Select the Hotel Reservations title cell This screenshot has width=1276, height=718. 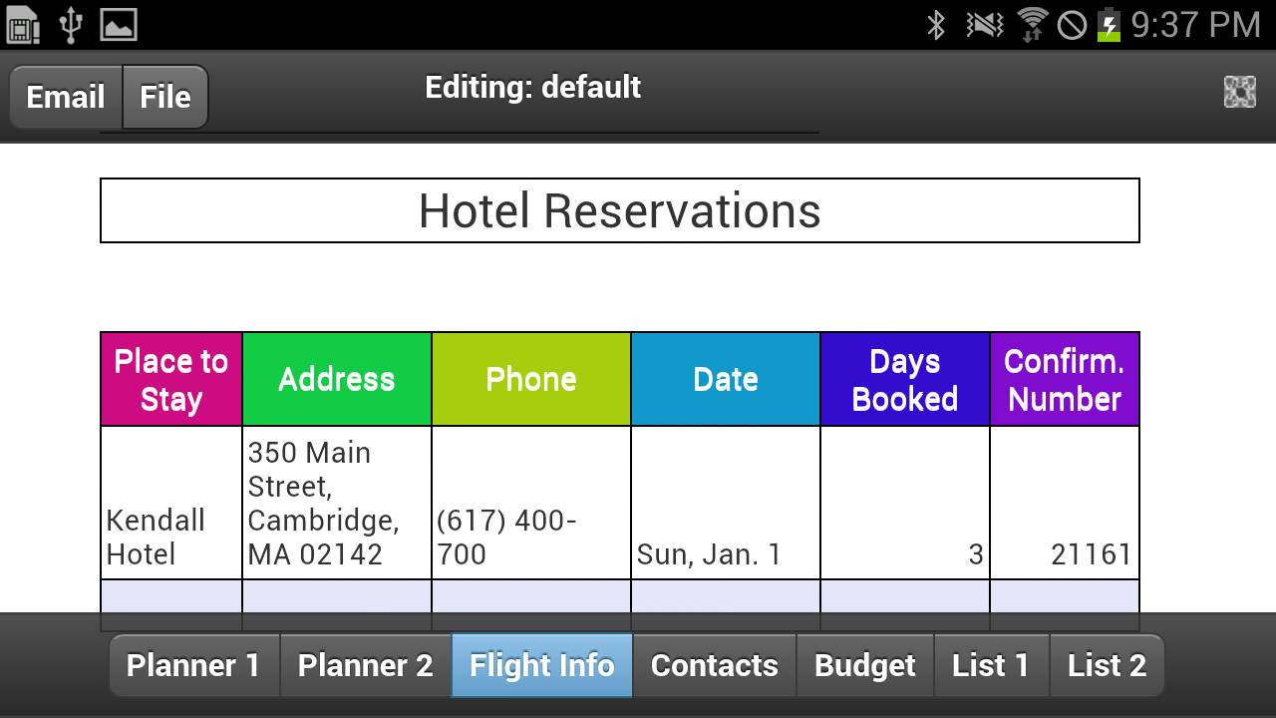619,210
